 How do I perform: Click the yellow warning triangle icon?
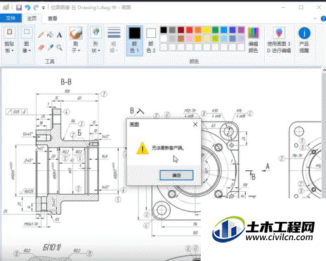click(x=142, y=148)
